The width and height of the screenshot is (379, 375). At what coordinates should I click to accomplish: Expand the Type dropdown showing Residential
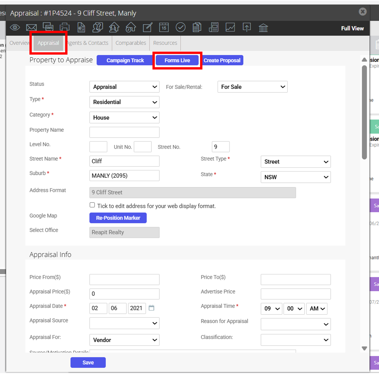click(124, 102)
